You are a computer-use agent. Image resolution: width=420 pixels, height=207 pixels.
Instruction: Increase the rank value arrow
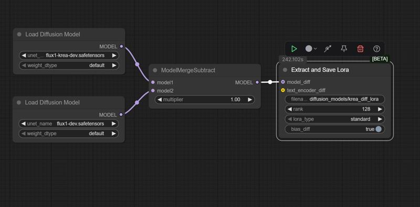click(x=380, y=109)
